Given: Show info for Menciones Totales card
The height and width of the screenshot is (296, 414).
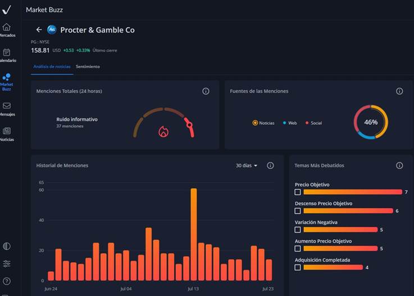Looking at the screenshot, I should coord(206,91).
